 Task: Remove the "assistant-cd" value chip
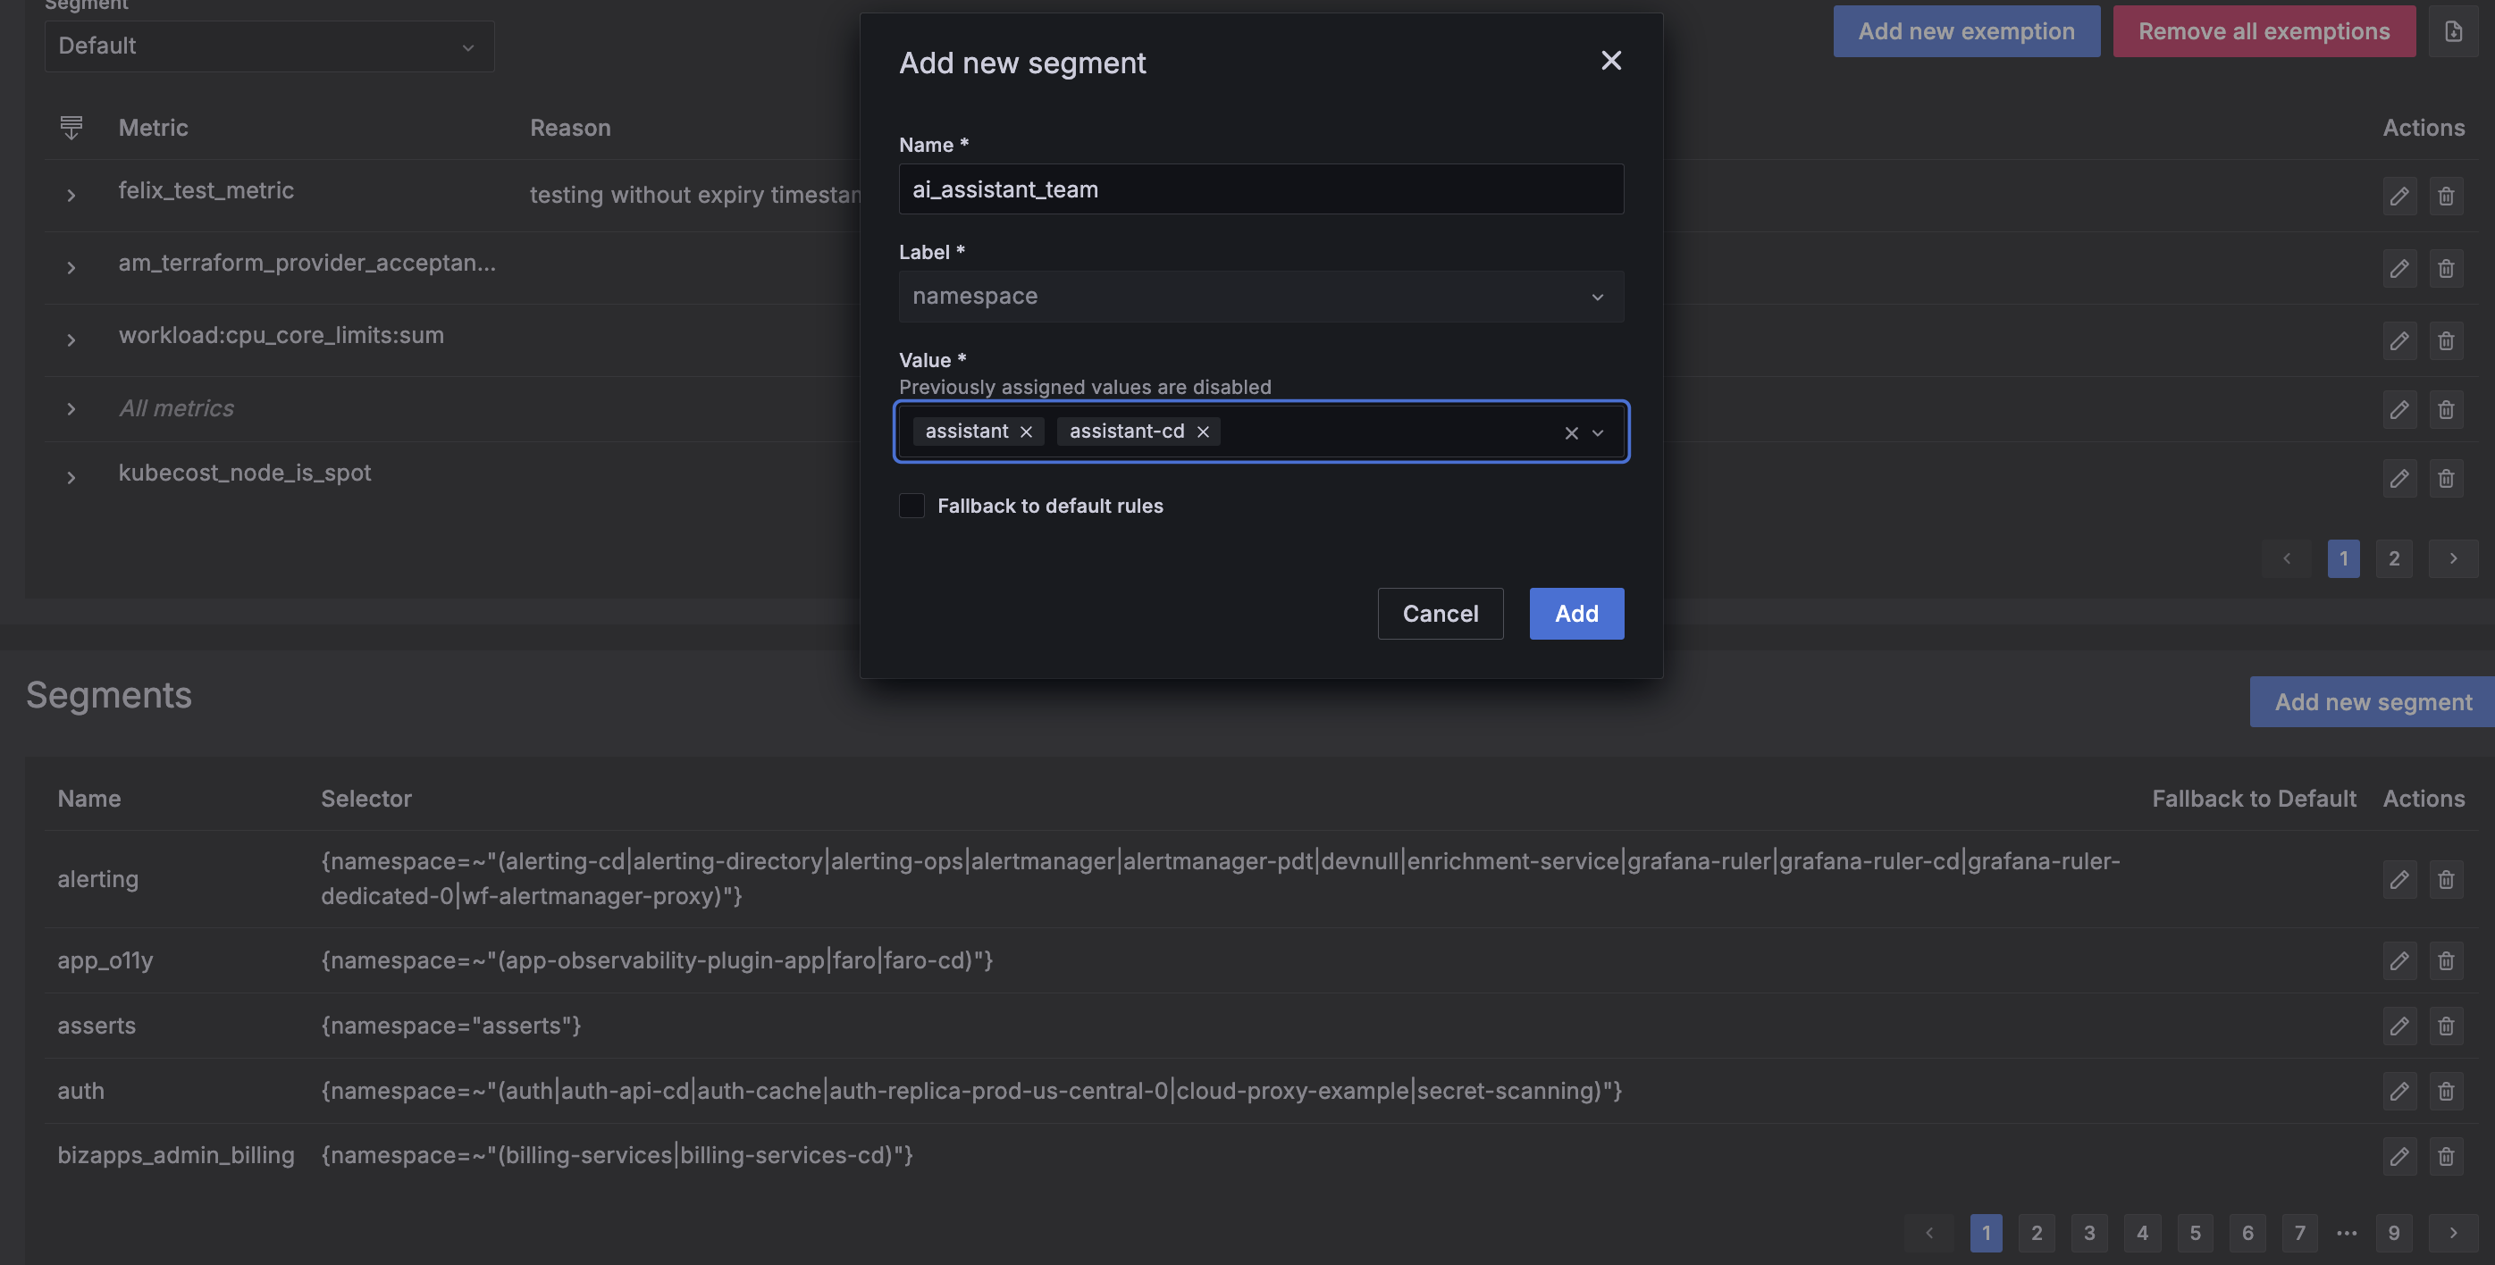[x=1202, y=431]
